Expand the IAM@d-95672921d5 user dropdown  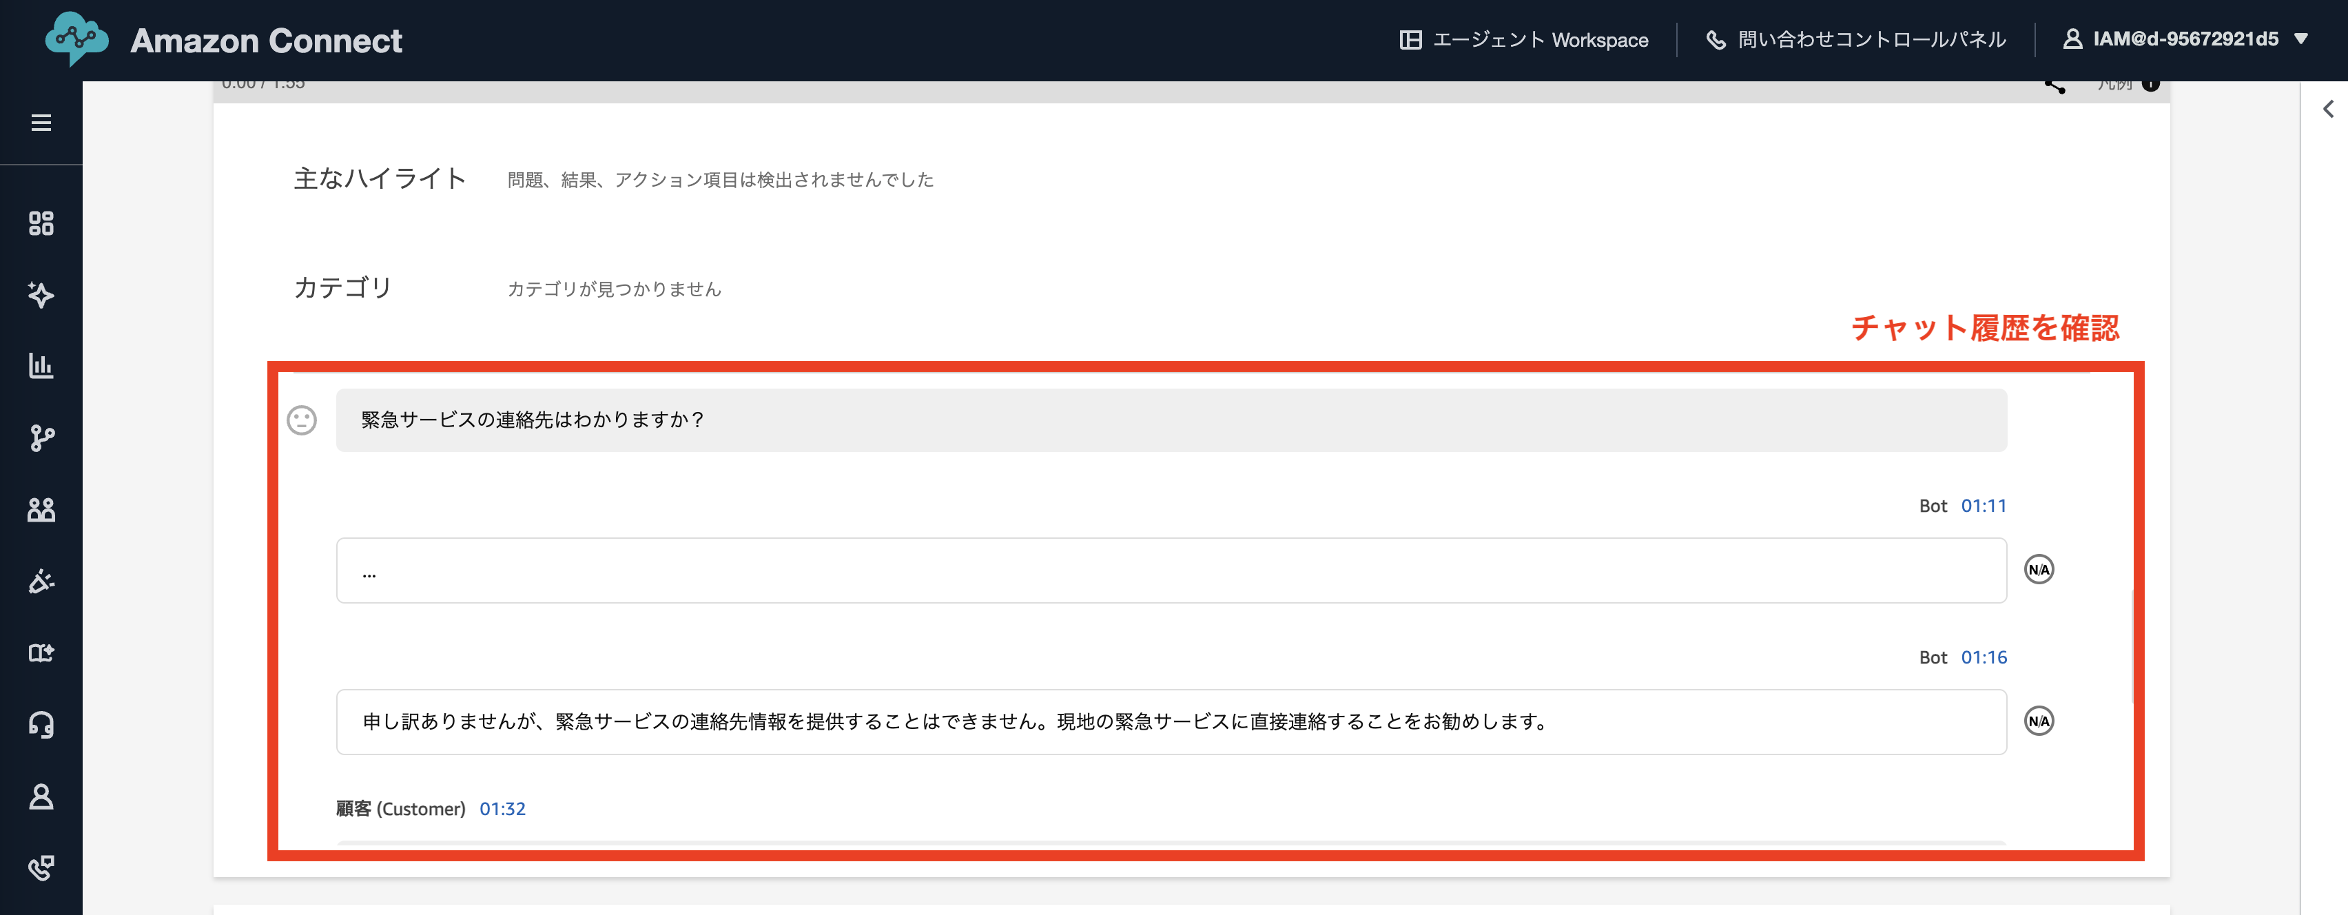click(x=2185, y=39)
